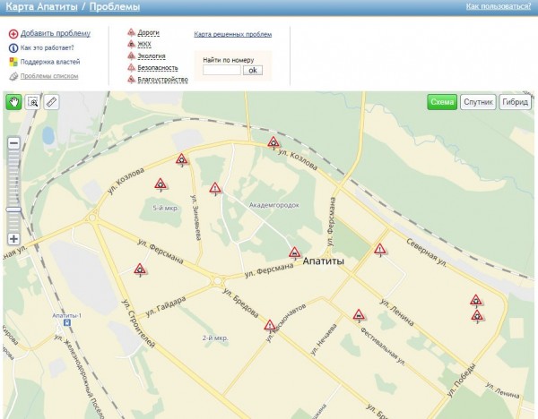Click the Апатиты city label
The image size is (538, 419).
324,261
